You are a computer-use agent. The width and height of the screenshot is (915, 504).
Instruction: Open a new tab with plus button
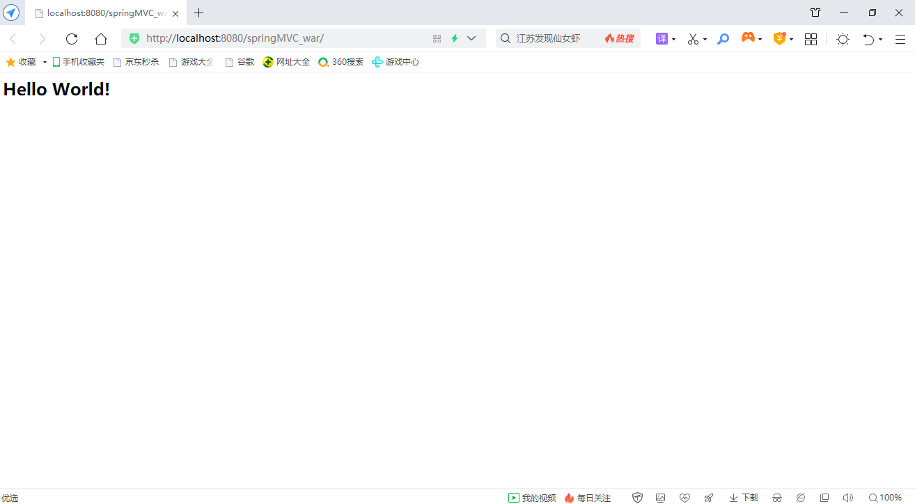click(x=199, y=13)
